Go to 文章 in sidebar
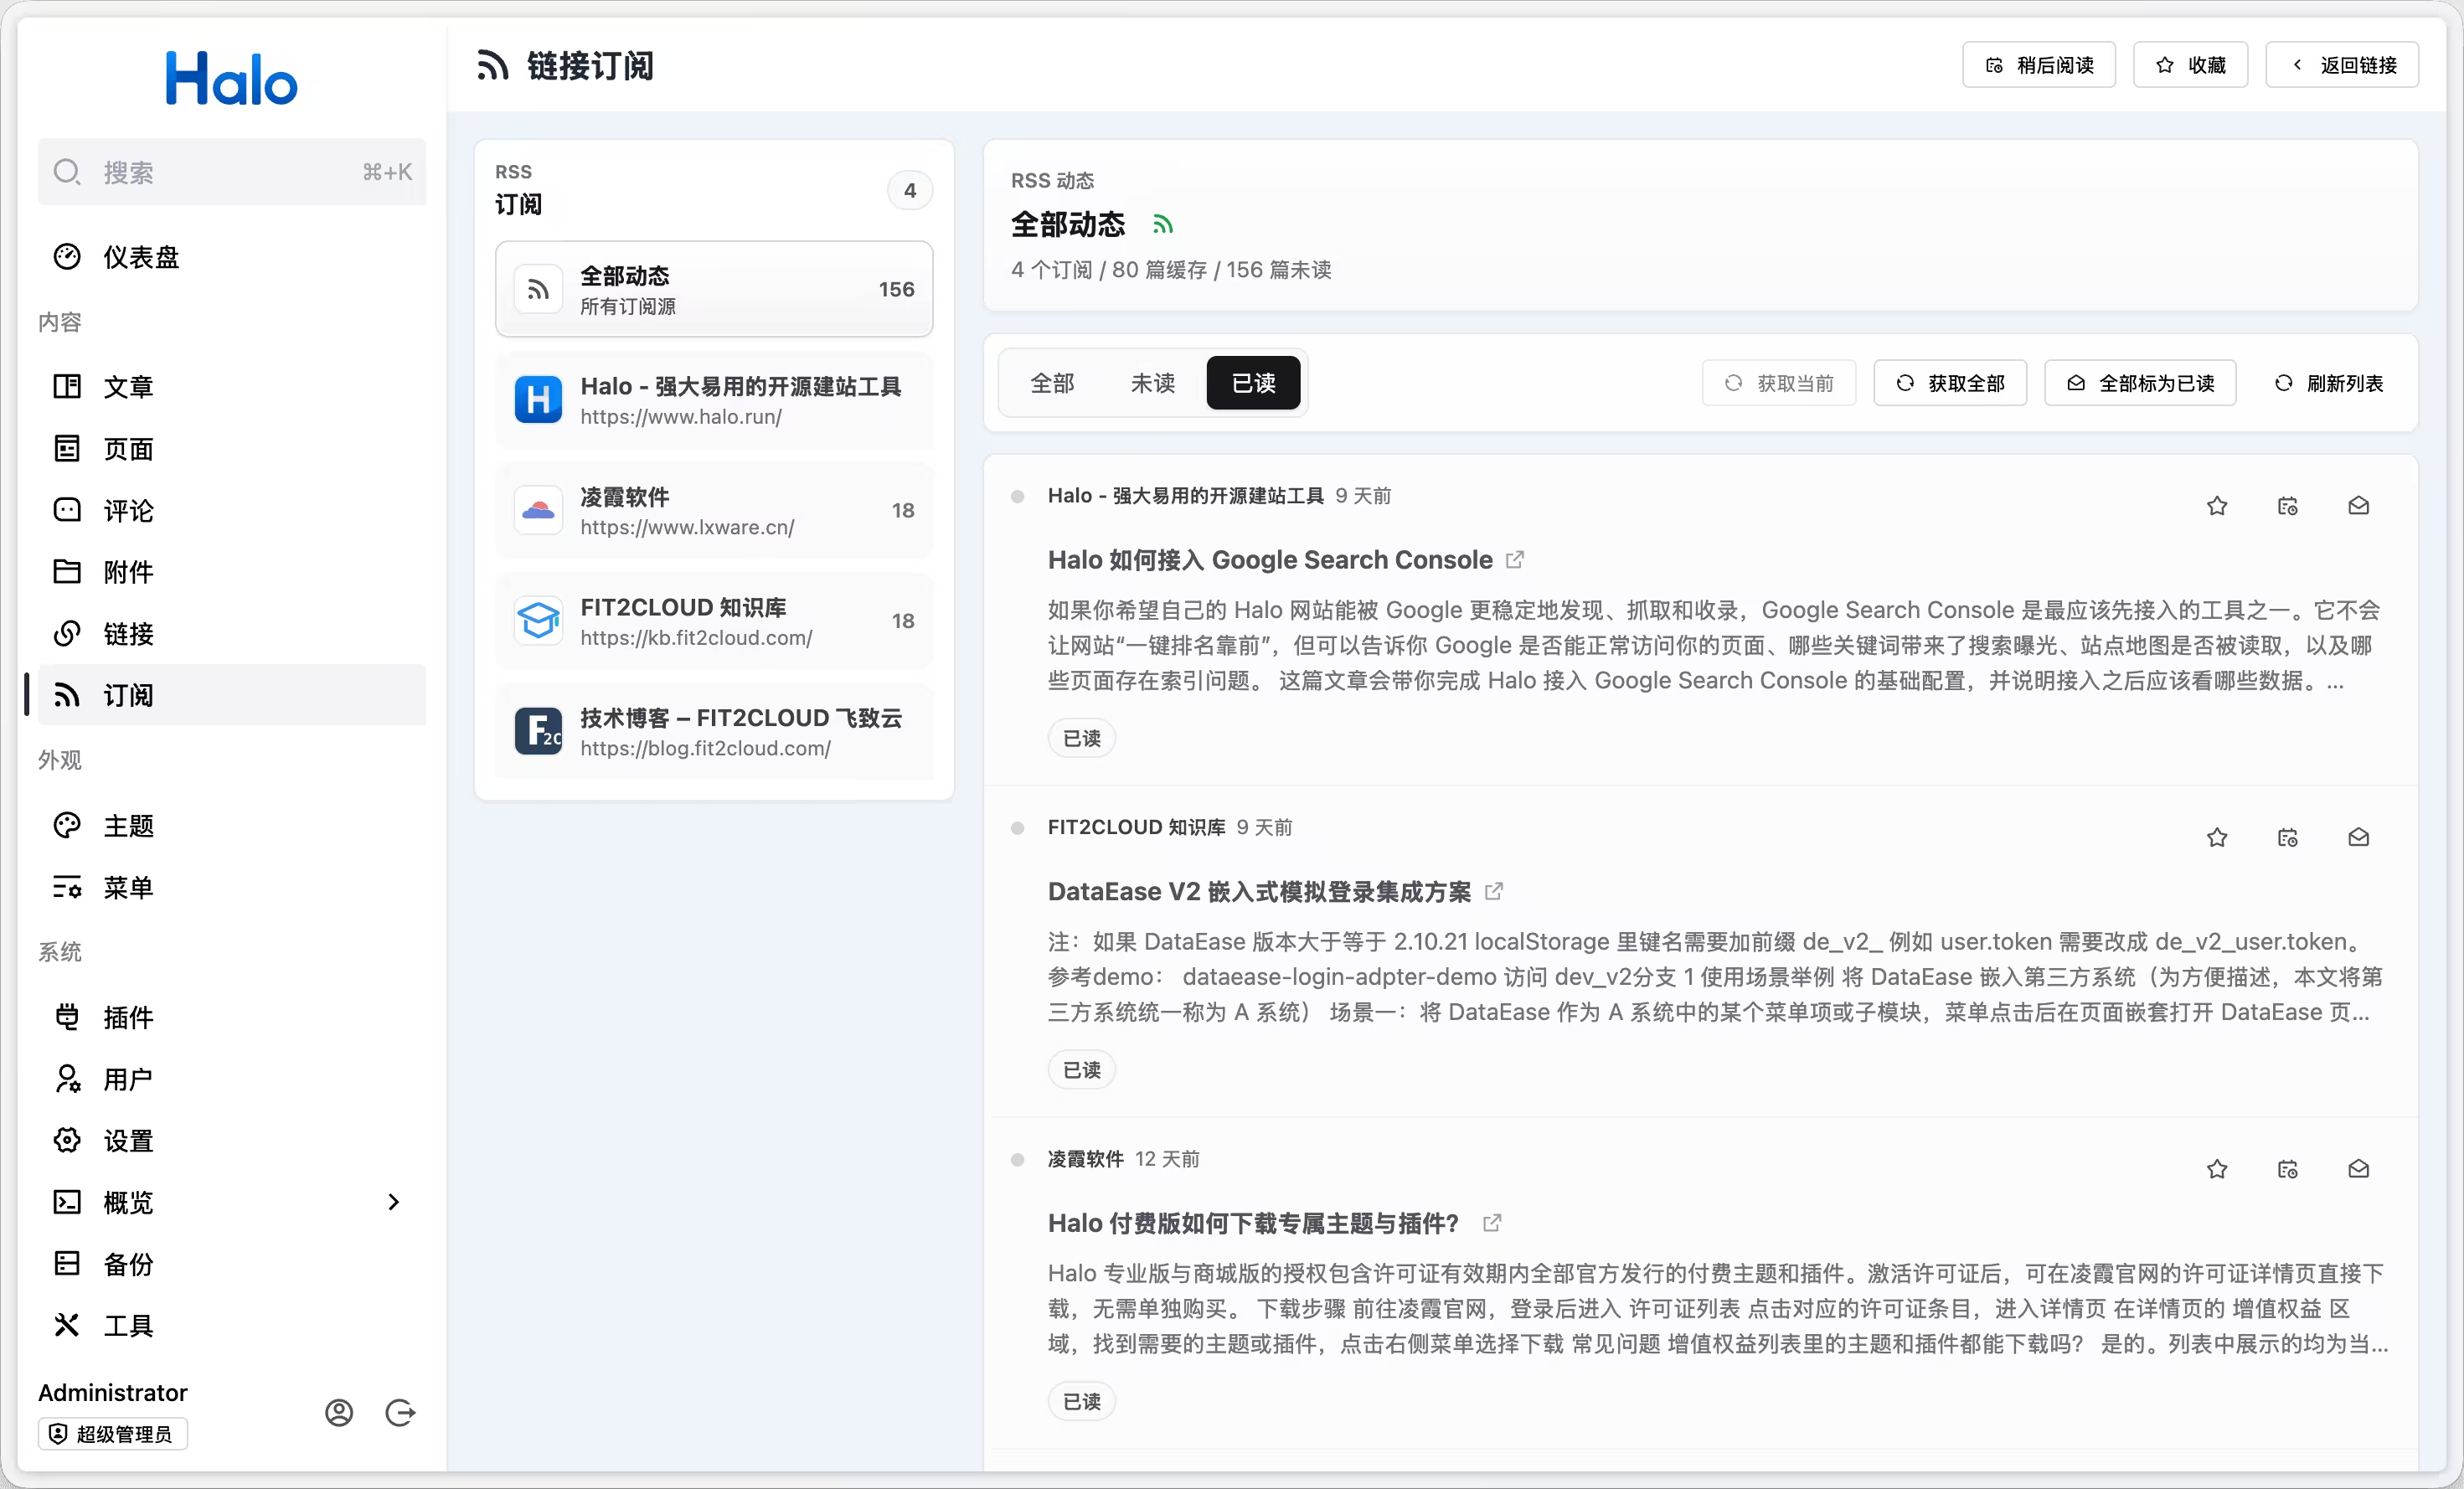Screen dimensions: 2464x1489 point(232,387)
